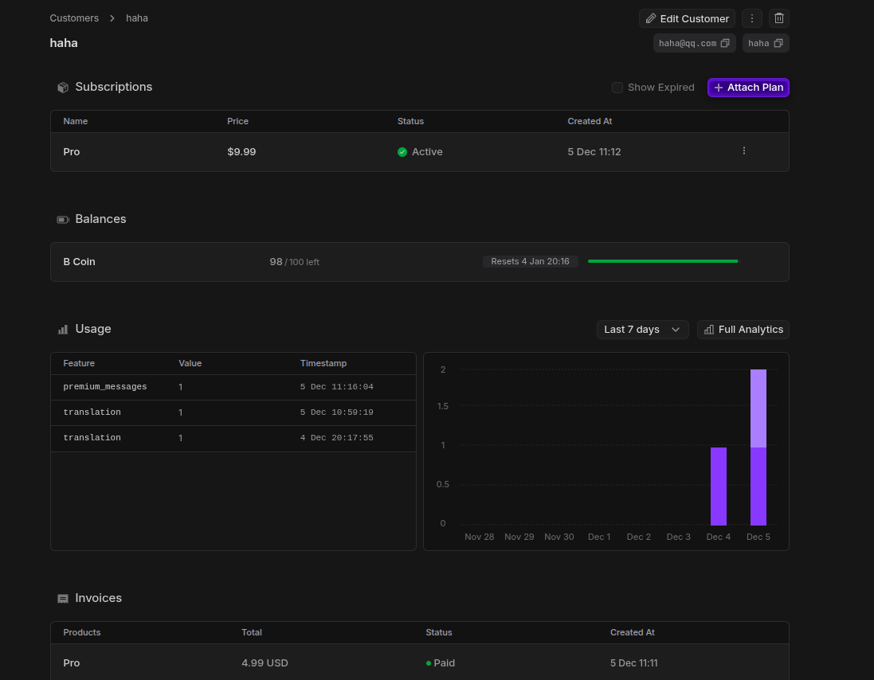The image size is (874, 680).
Task: Go to Customers breadcrumb link
Action: click(x=74, y=18)
